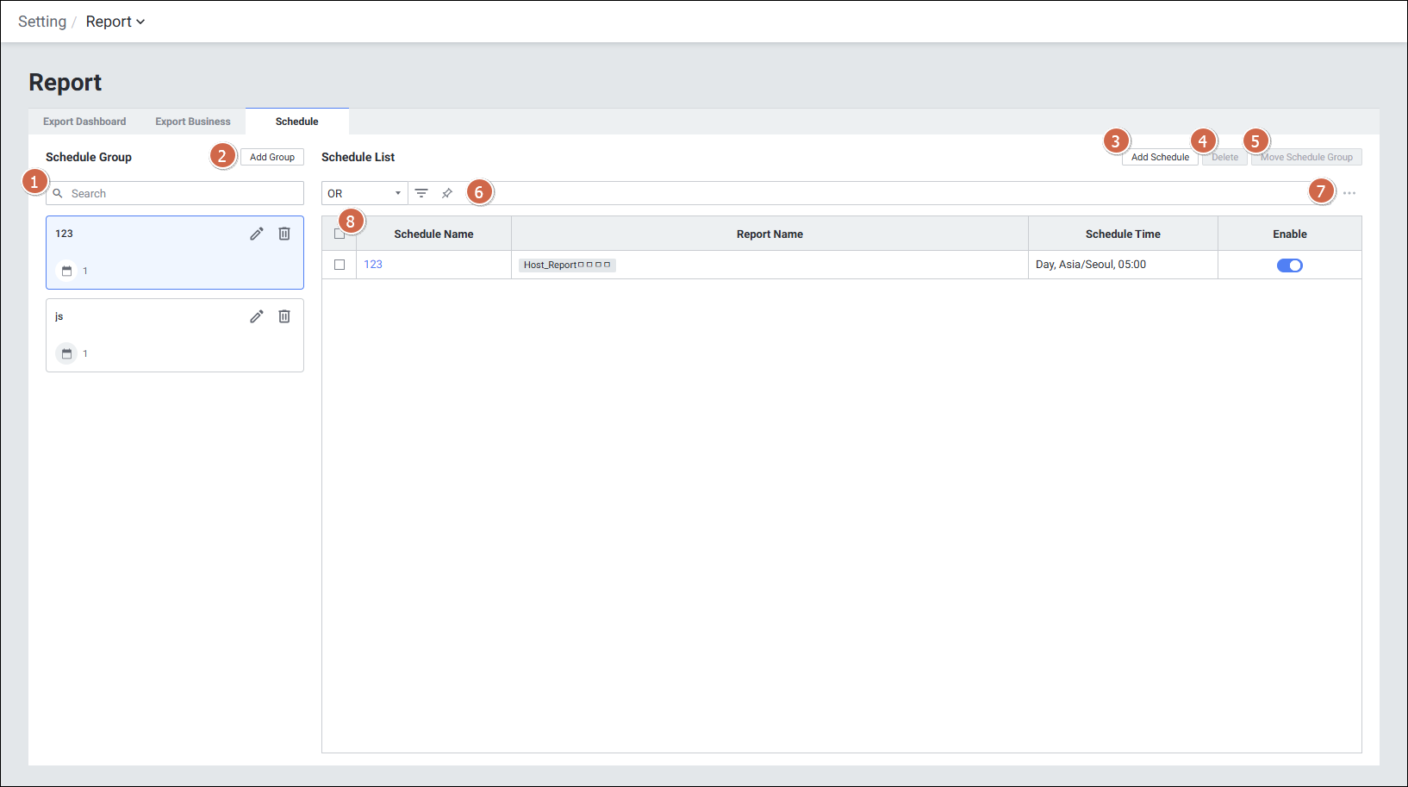Open the OR condition dropdown
The image size is (1408, 787).
point(364,193)
